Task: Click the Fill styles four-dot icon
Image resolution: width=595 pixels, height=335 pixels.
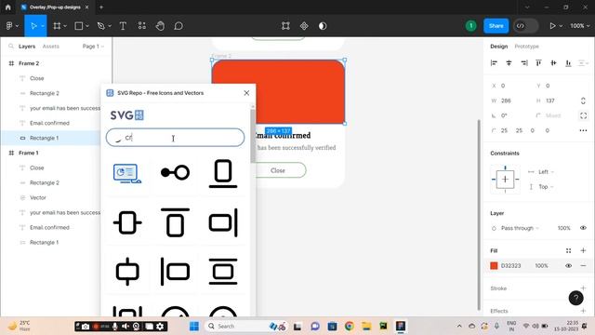Action: tap(568, 250)
